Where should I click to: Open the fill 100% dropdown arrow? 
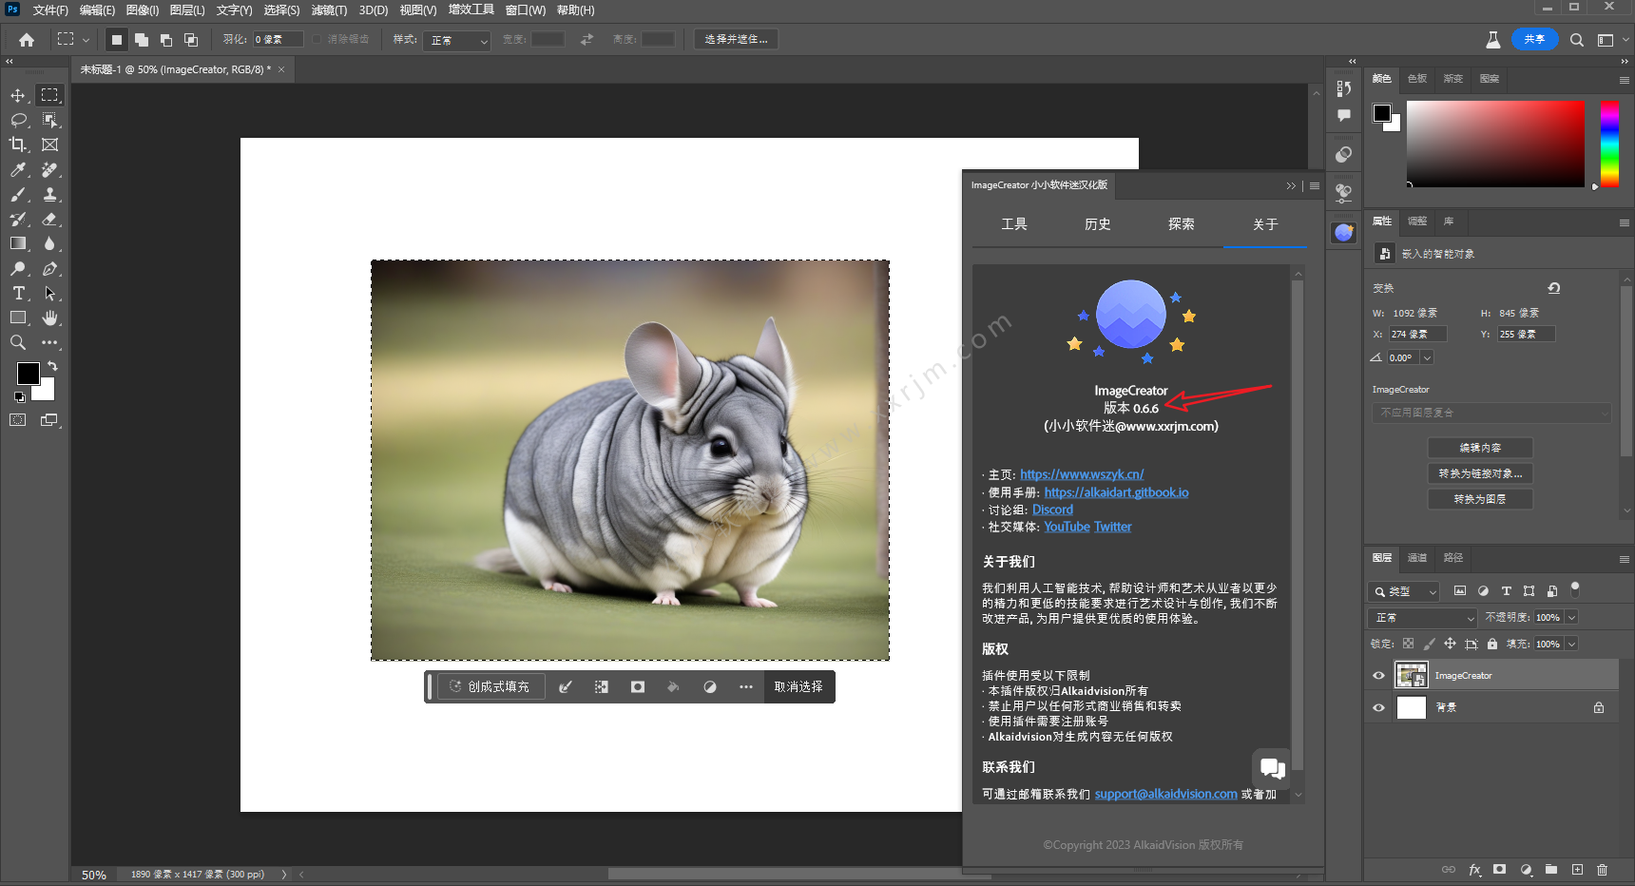[1571, 644]
